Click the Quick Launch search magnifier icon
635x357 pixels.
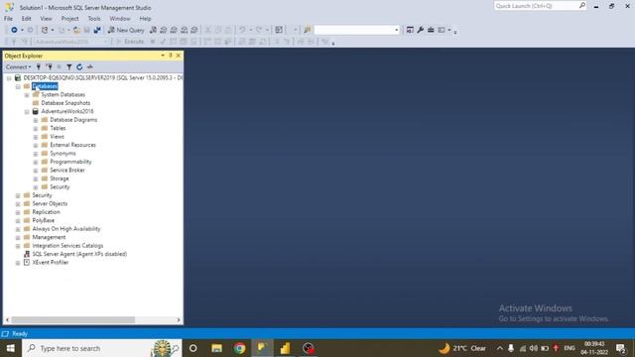click(x=582, y=6)
